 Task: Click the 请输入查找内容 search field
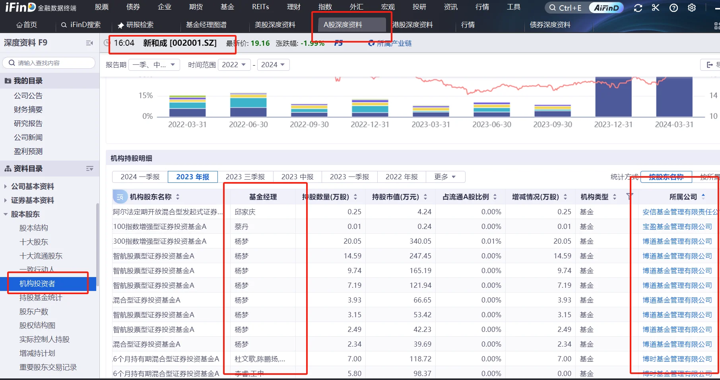48,62
